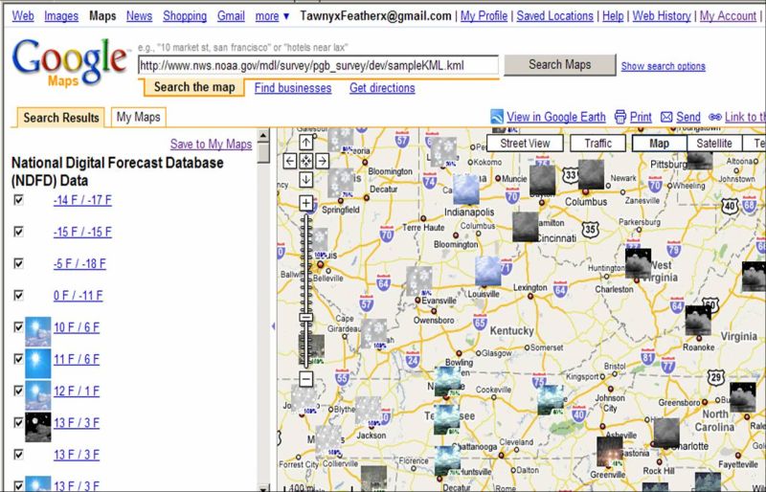Click the weather marker over Indianapolis
Viewport: 766px width, 492px height.
pyautogui.click(x=465, y=190)
